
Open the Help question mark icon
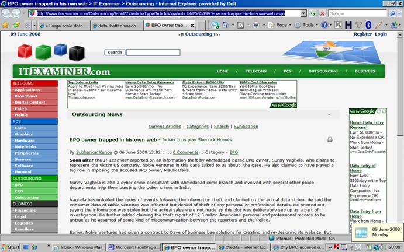324,25
